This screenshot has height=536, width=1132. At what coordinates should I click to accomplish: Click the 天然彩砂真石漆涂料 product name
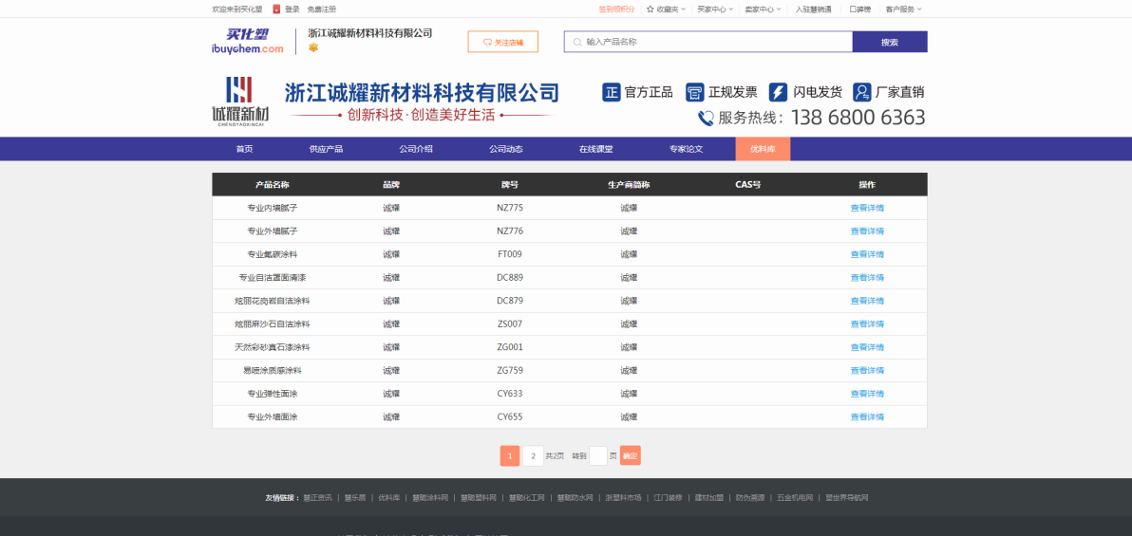[x=273, y=347]
